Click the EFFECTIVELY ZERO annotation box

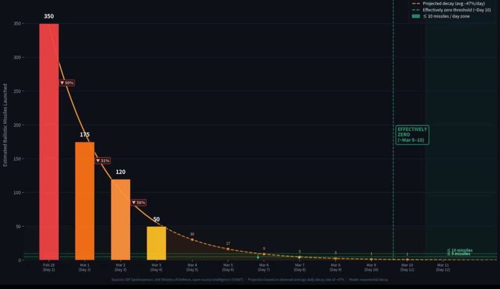pos(412,135)
